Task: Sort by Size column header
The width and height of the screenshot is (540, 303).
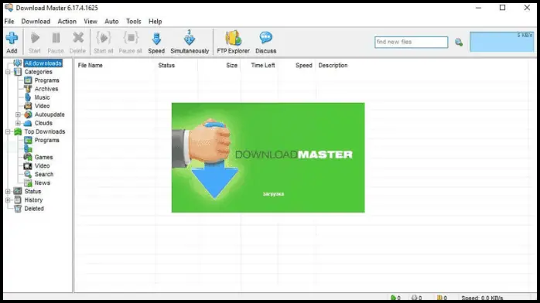Action: pyautogui.click(x=232, y=66)
